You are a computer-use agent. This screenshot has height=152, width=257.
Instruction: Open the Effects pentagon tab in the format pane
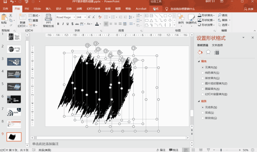[x=208, y=52]
